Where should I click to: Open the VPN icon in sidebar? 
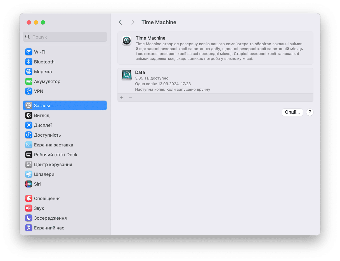tap(29, 91)
